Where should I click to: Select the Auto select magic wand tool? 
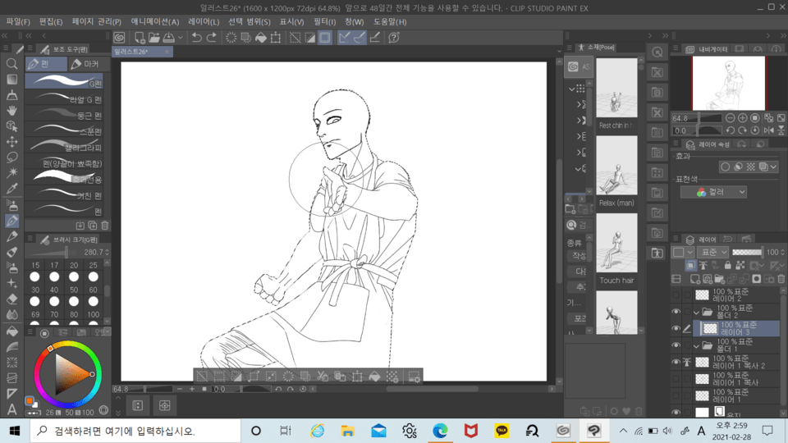(11, 173)
